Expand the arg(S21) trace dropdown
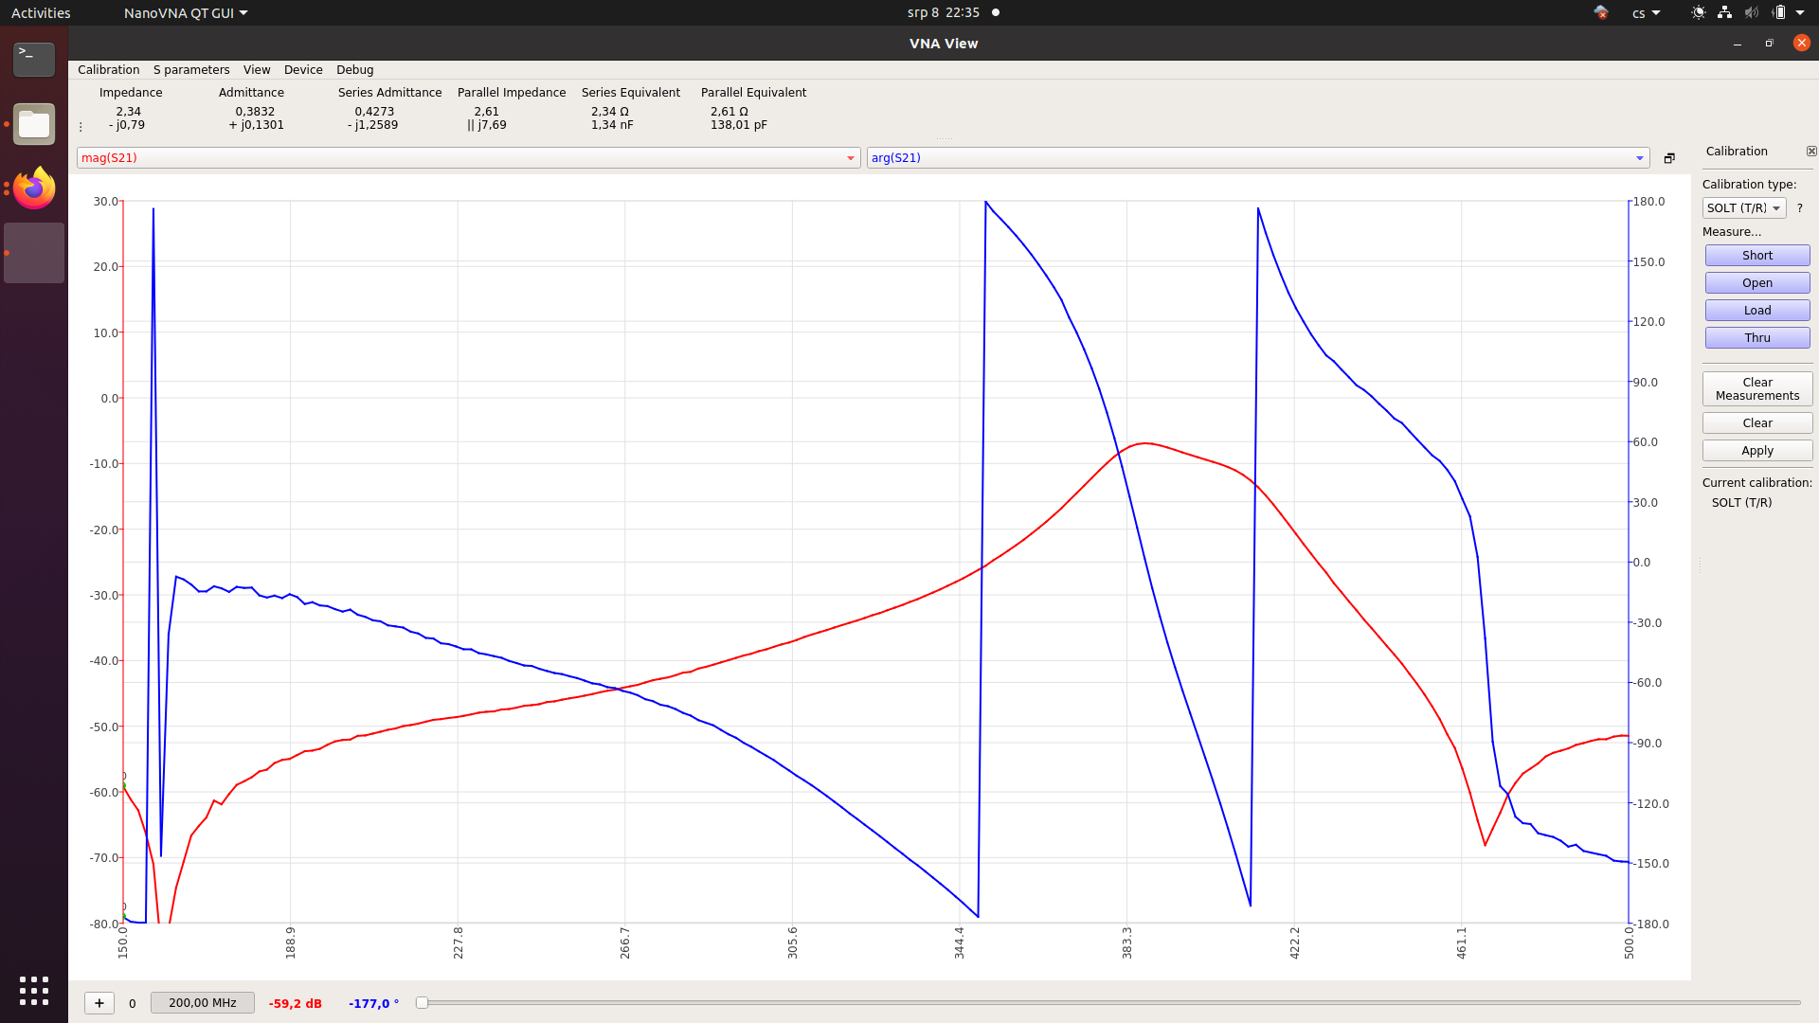The image size is (1819, 1023). click(x=1639, y=158)
